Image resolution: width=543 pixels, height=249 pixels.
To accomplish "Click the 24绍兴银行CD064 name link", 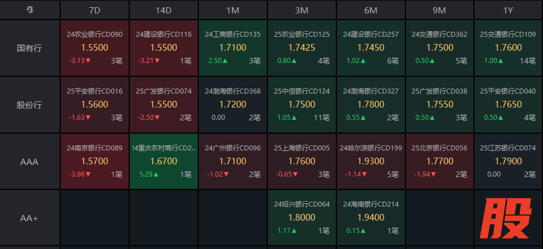I will point(302,204).
